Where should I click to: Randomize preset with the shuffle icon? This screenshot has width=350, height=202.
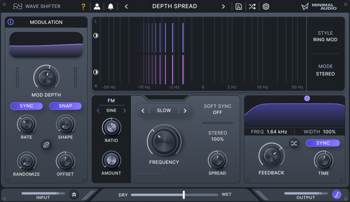click(x=252, y=7)
